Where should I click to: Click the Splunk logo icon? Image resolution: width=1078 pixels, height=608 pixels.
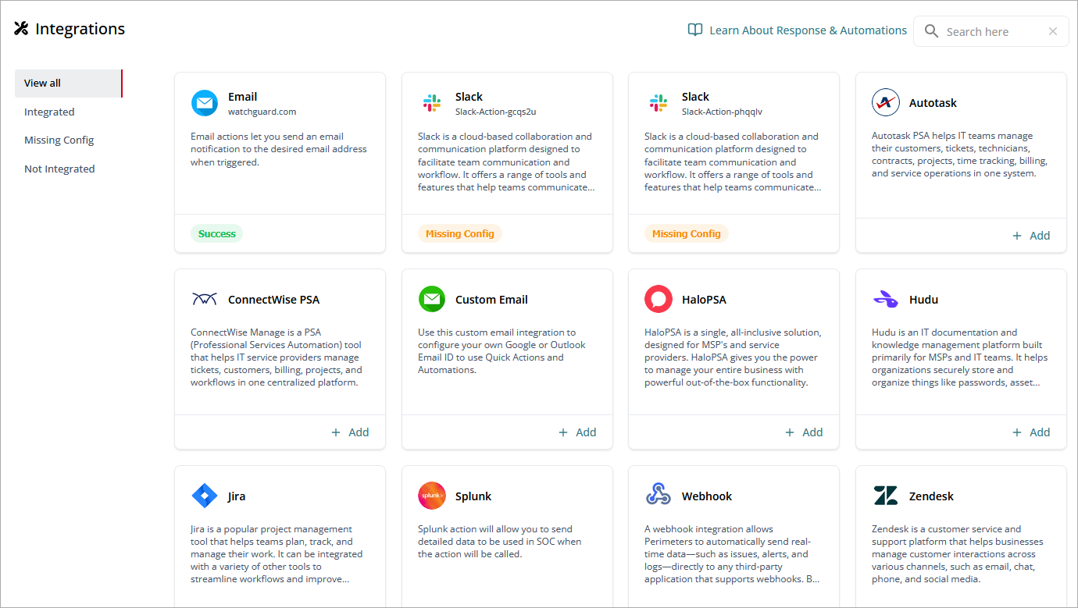pyautogui.click(x=431, y=496)
